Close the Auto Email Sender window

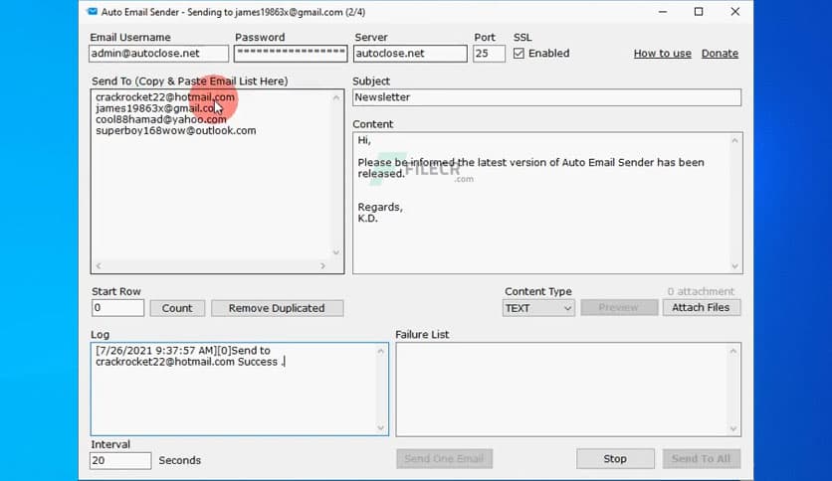[734, 12]
